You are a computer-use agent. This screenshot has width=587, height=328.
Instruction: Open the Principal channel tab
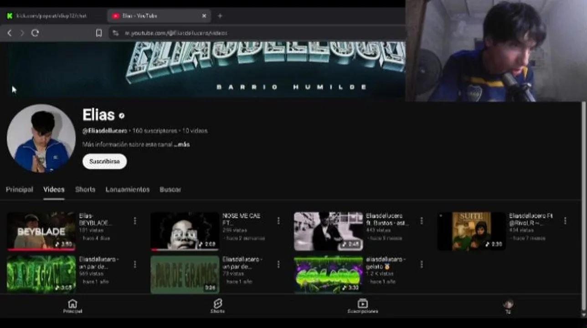pyautogui.click(x=20, y=190)
